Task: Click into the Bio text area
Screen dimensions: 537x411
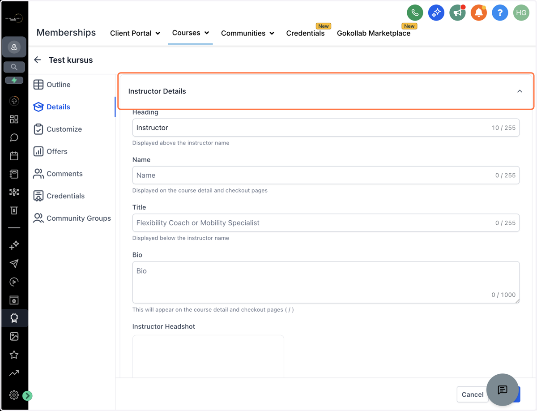Action: pos(326,283)
